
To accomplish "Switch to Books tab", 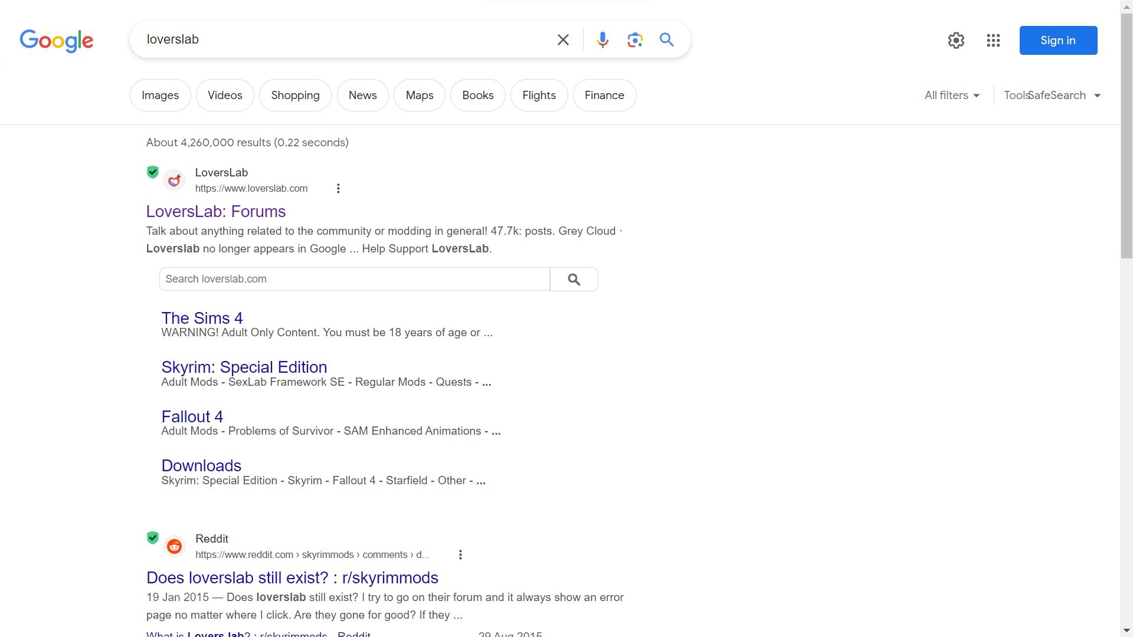I will pyautogui.click(x=478, y=95).
